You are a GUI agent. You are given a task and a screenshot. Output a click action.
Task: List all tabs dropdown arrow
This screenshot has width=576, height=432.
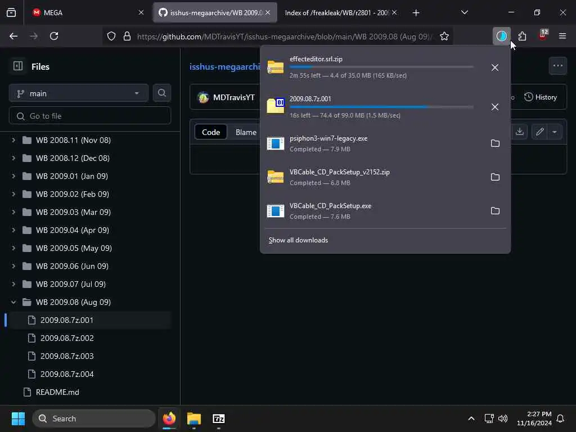[464, 12]
